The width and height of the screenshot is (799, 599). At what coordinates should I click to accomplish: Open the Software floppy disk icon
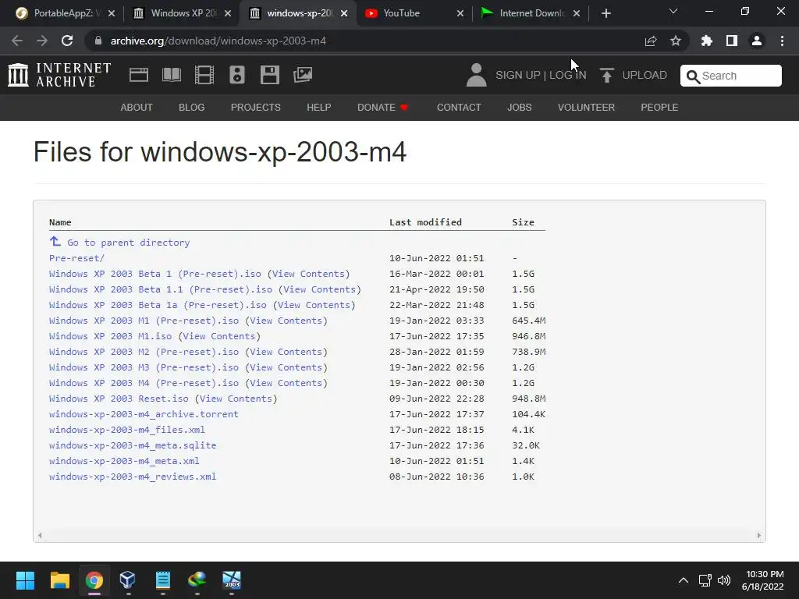tap(269, 75)
